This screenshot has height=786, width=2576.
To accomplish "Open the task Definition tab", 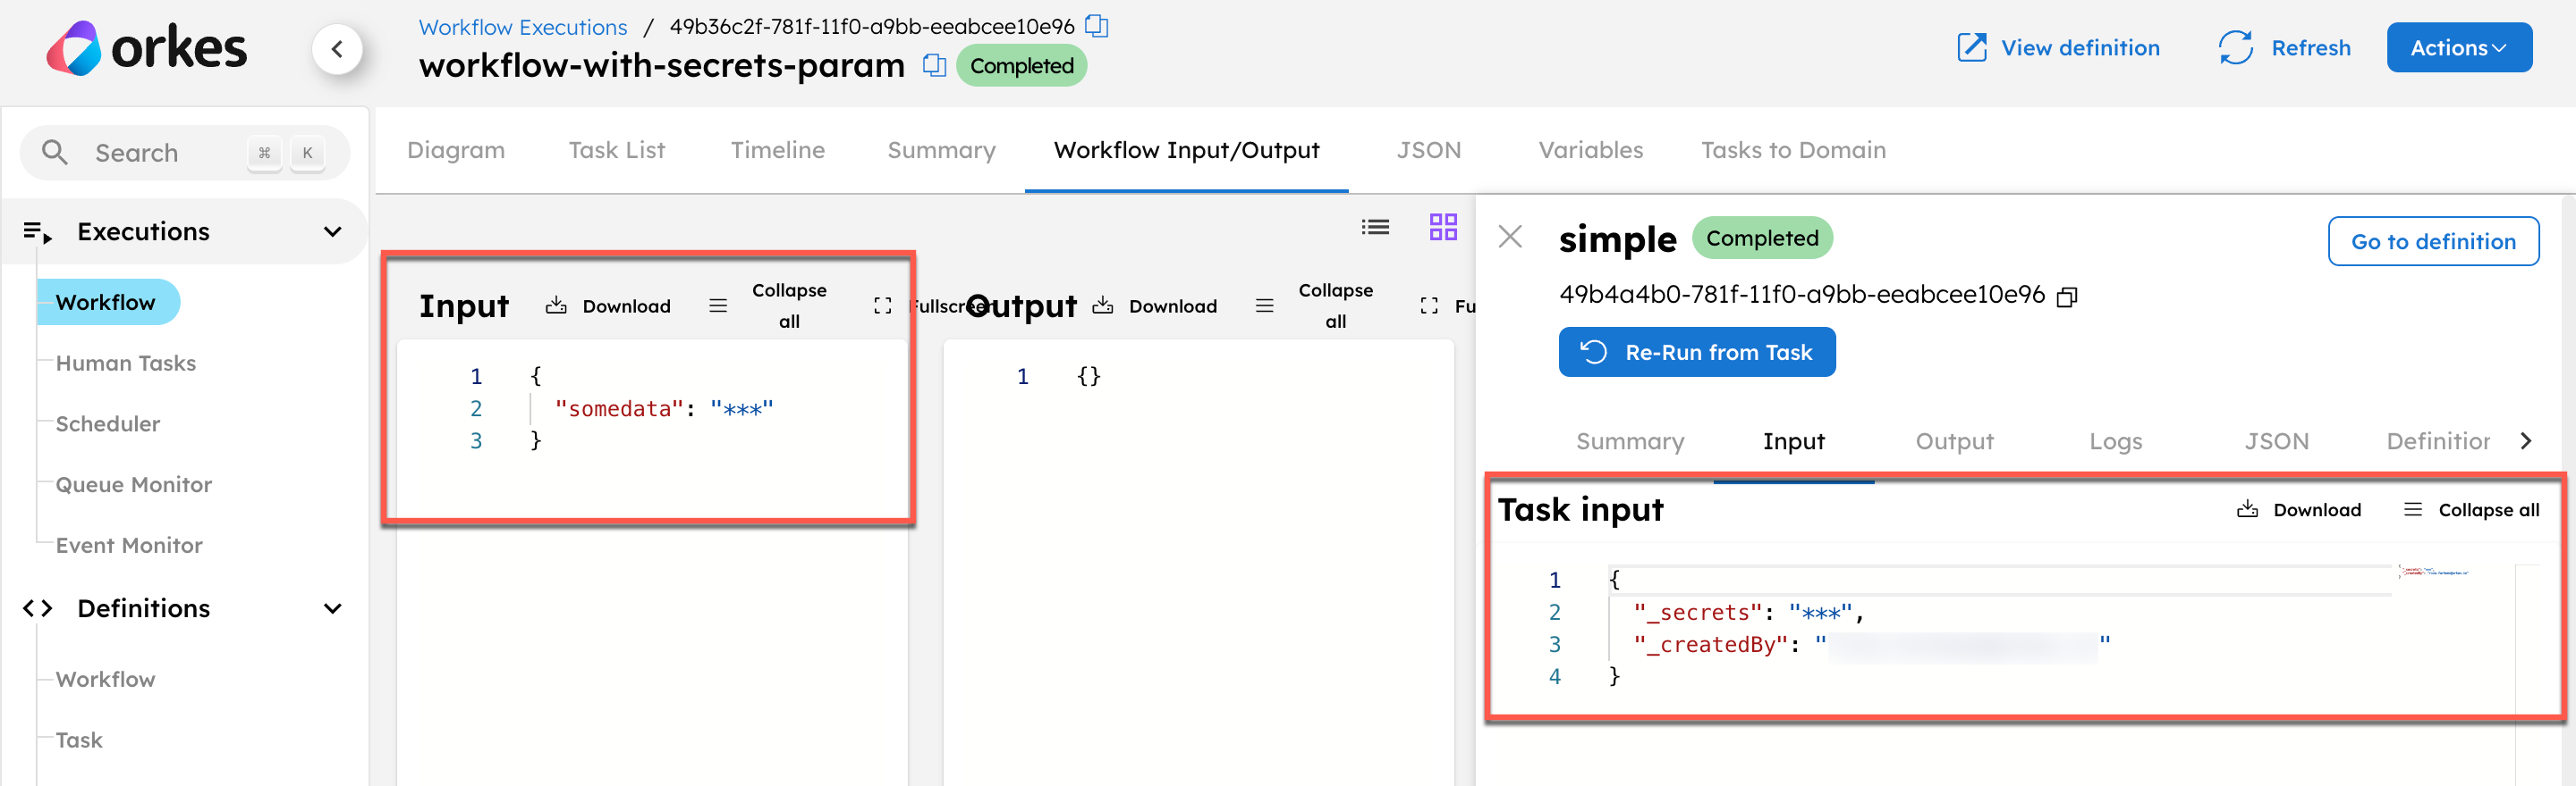I will (x=2438, y=441).
